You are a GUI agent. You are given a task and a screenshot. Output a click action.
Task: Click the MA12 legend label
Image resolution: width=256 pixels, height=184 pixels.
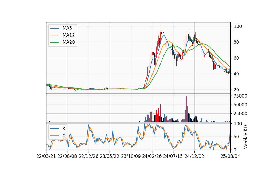click(69, 35)
